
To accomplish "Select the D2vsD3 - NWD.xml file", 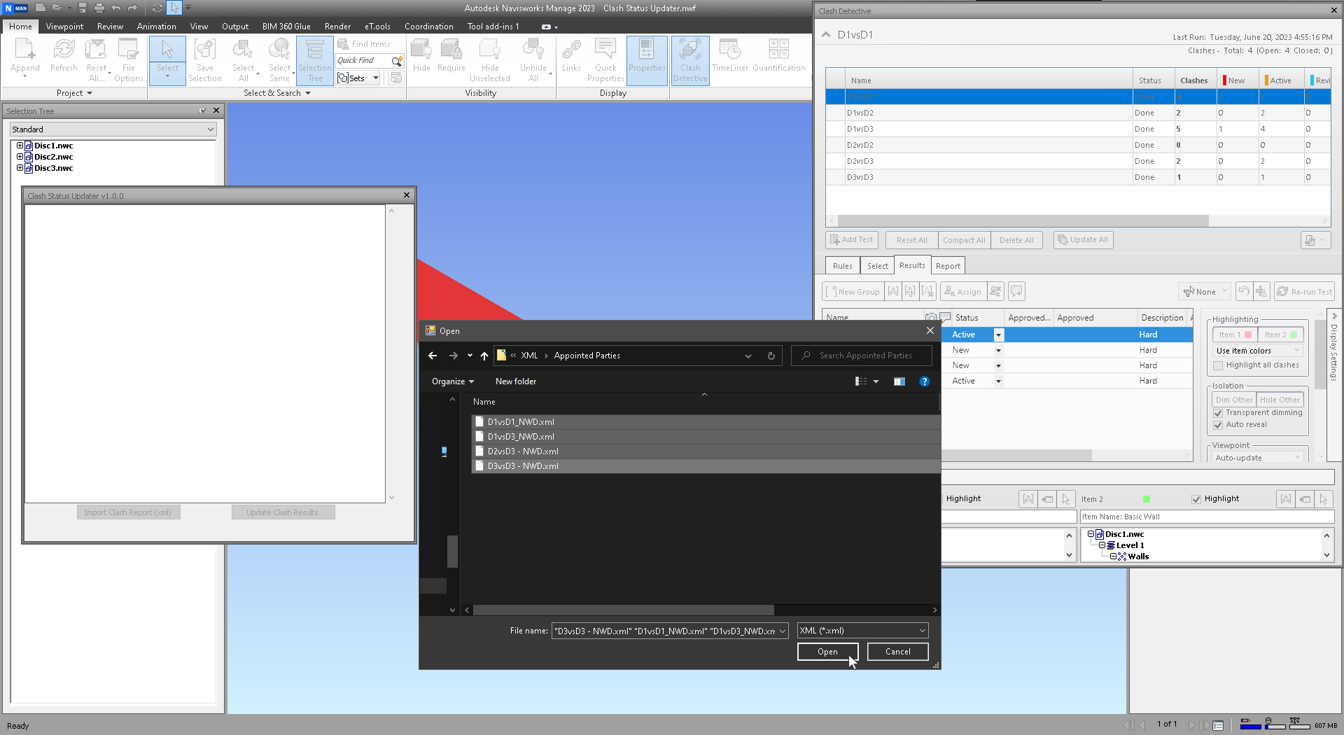I will (x=523, y=451).
